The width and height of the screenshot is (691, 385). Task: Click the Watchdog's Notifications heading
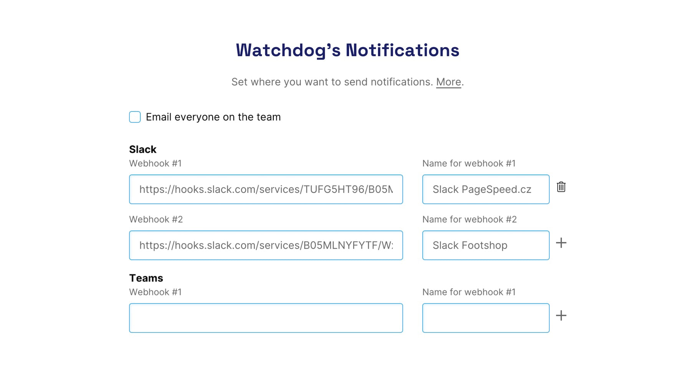347,50
